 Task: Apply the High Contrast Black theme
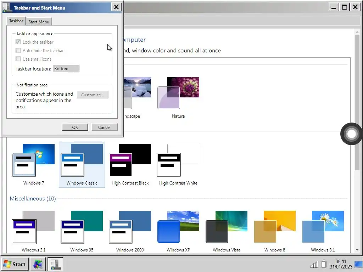130,164
